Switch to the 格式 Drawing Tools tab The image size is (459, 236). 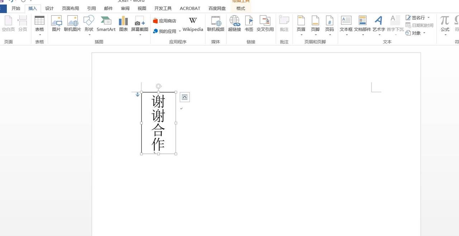tap(240, 8)
